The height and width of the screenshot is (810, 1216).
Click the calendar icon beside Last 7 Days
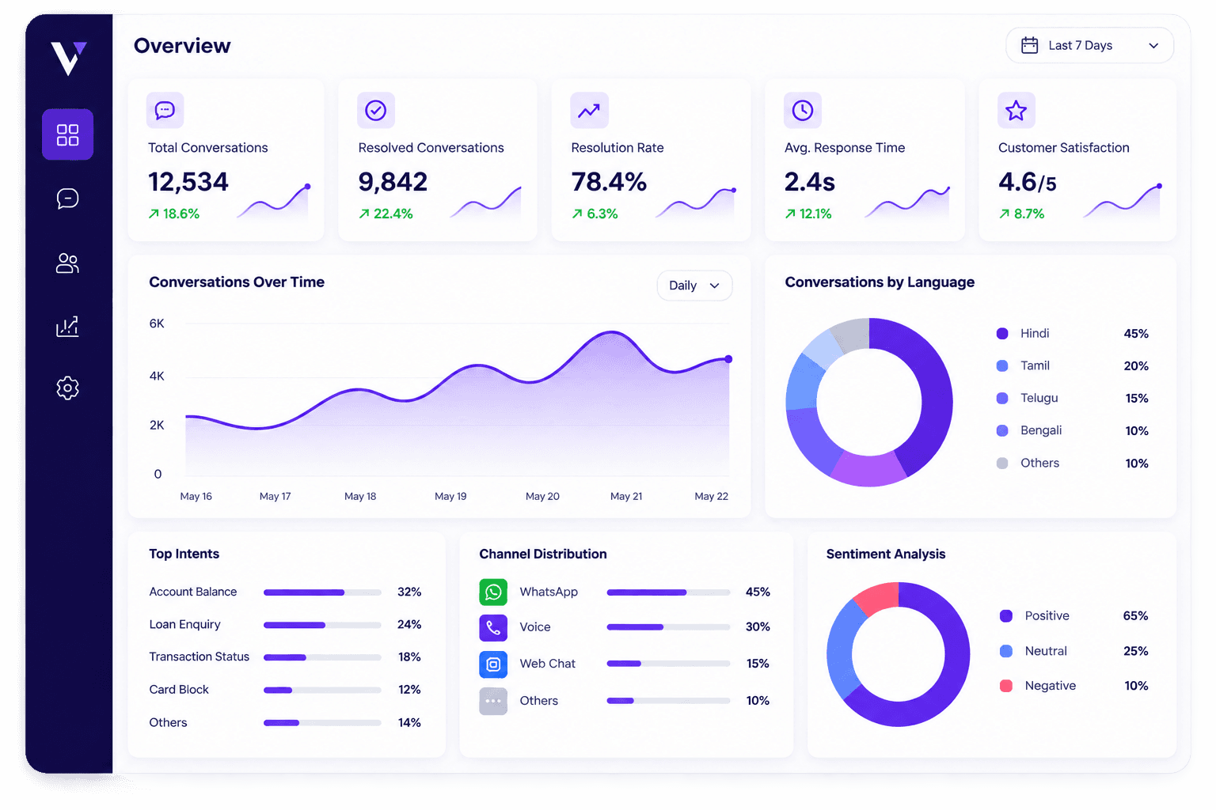pos(1029,46)
